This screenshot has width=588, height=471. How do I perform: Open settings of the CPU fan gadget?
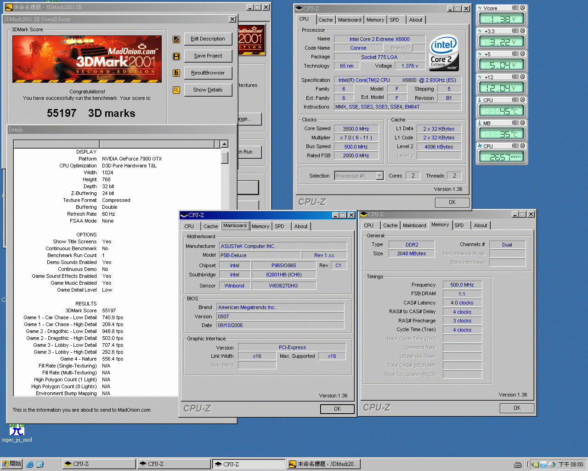(515, 146)
